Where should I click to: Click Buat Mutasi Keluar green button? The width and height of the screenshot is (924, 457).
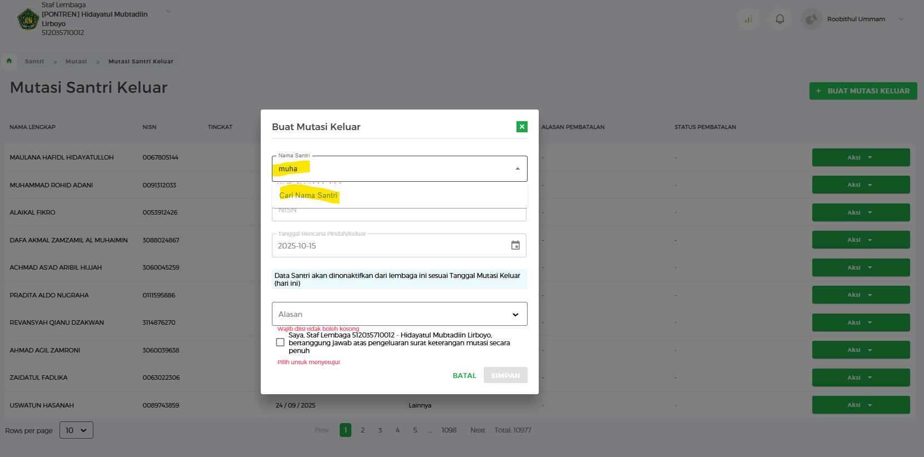(x=863, y=91)
